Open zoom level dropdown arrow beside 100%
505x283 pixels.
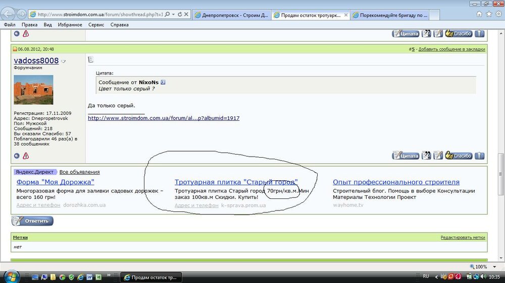[x=494, y=266]
